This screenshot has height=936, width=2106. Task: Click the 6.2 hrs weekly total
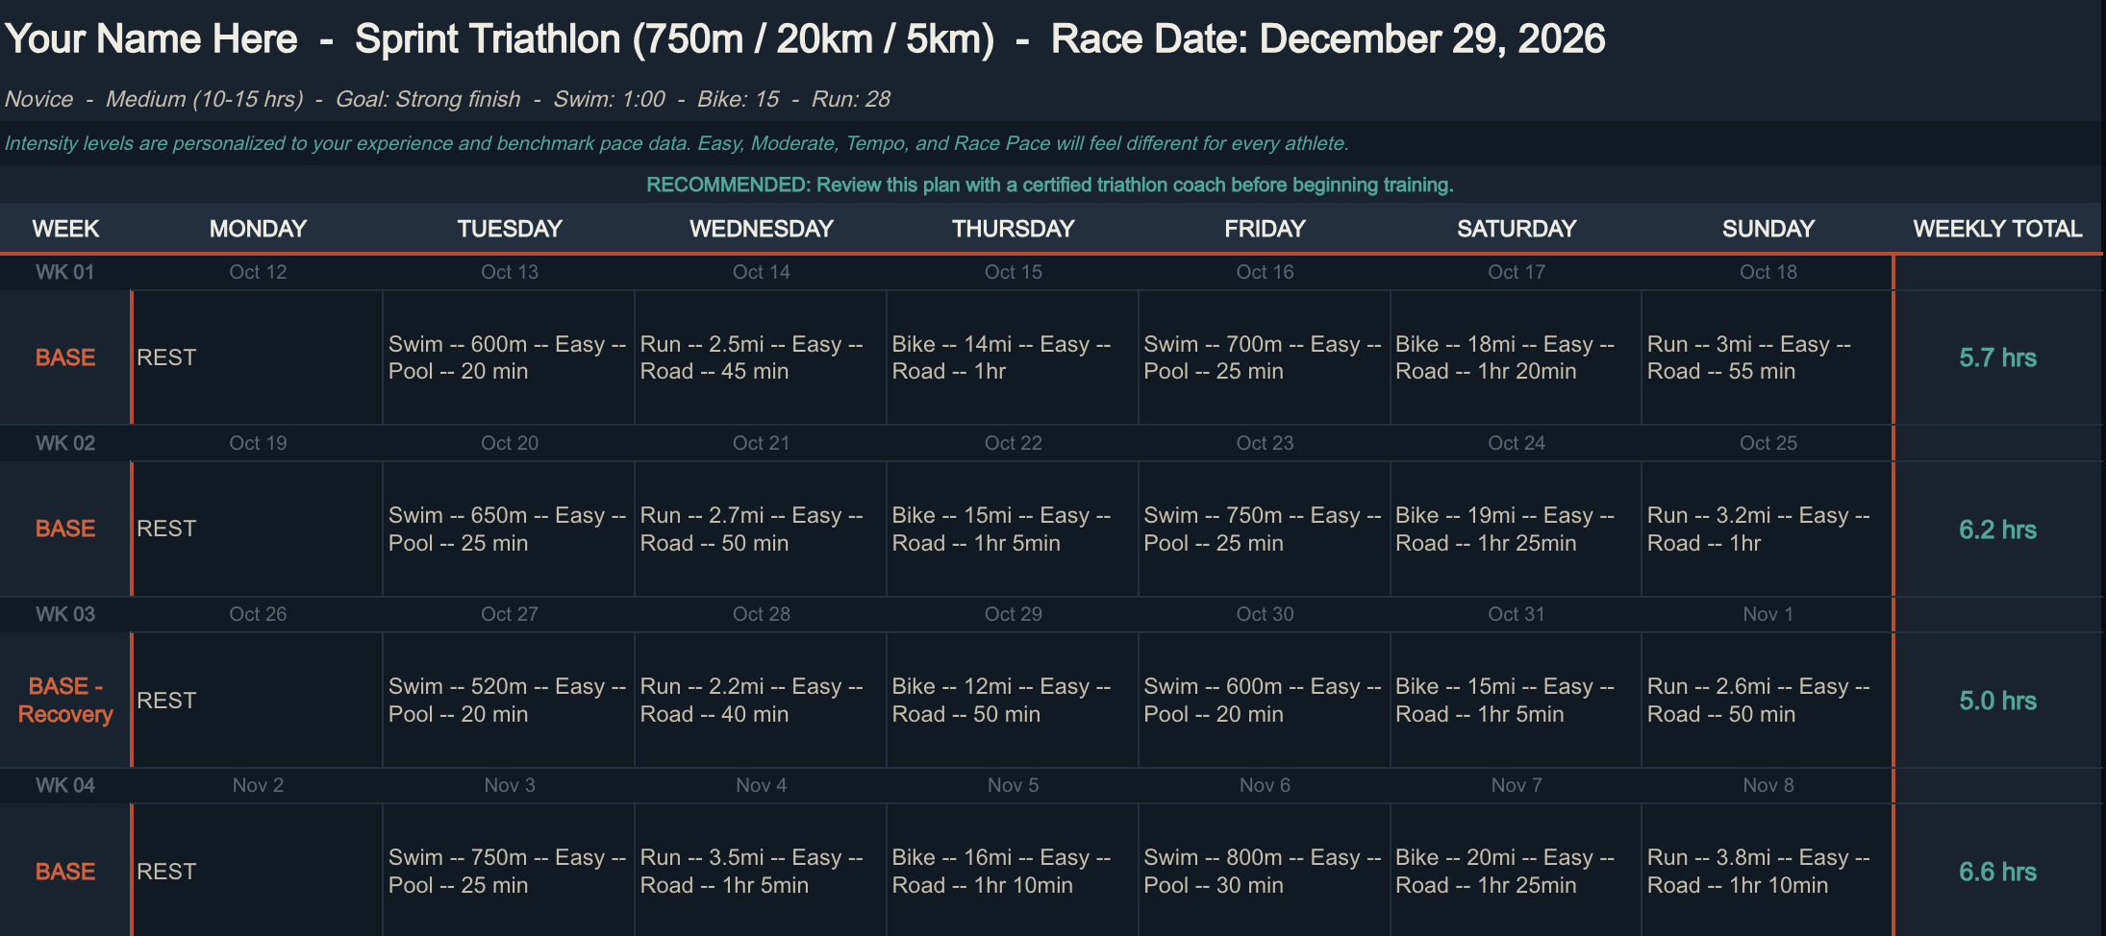click(1997, 530)
